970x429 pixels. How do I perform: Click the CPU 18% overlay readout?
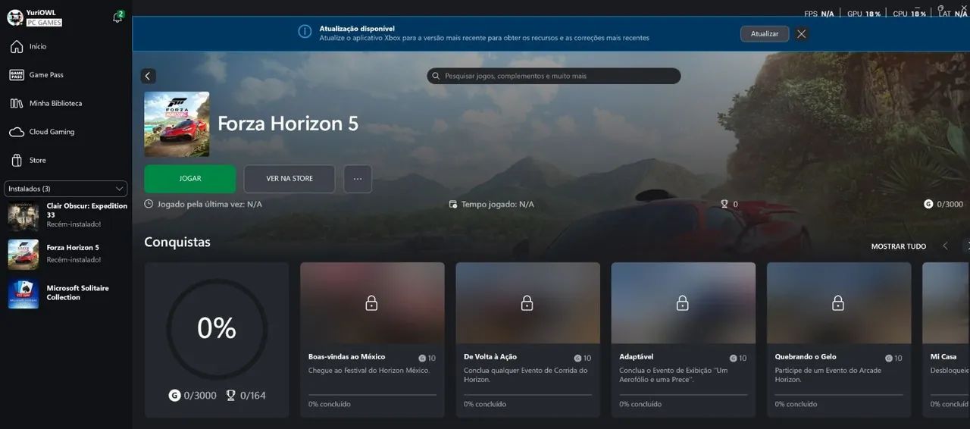(x=909, y=14)
